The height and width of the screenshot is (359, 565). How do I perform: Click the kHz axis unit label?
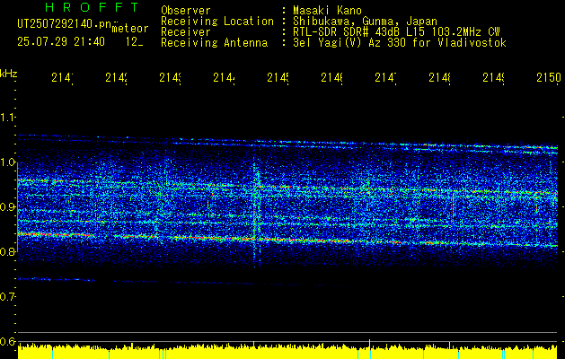8,74
